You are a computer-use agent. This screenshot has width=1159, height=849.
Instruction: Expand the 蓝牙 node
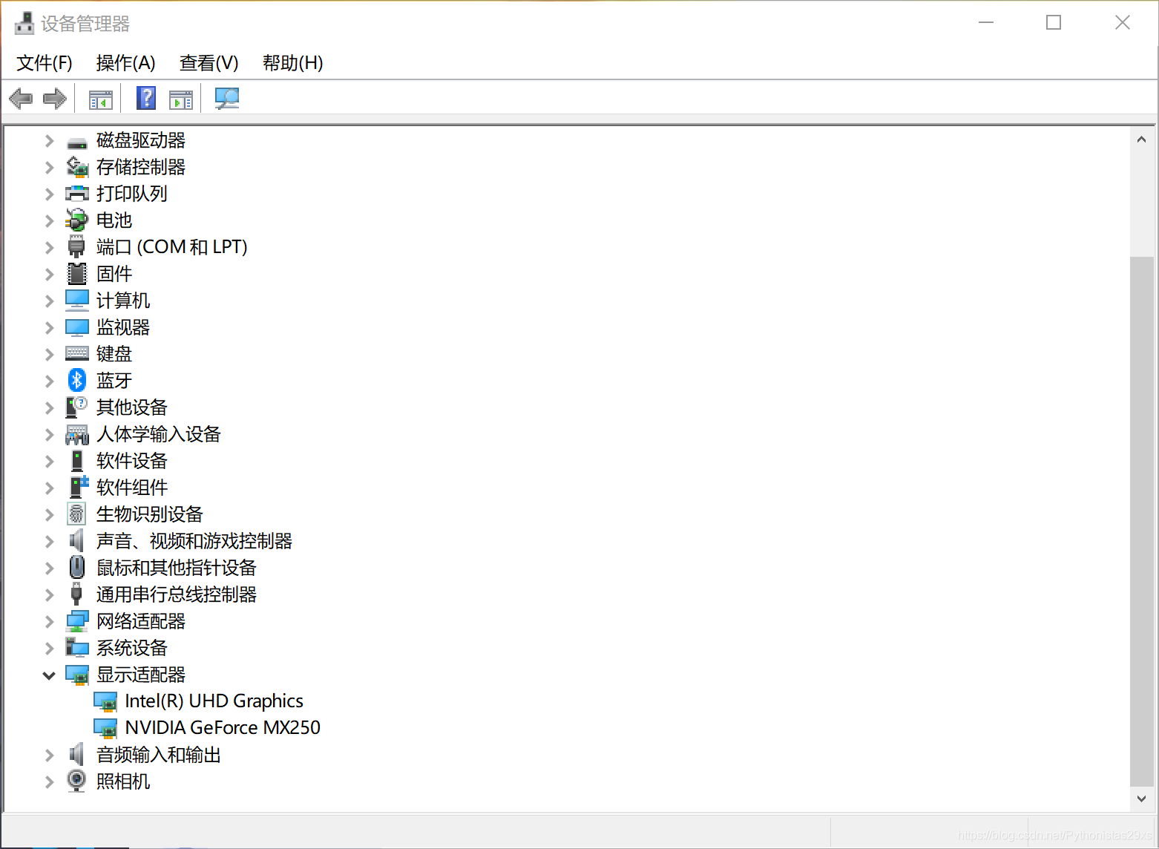click(x=49, y=381)
